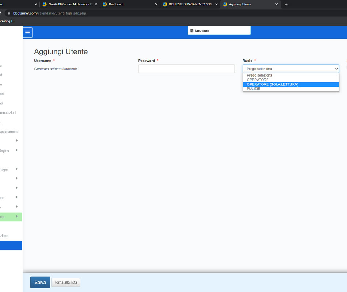Pick the OPERATORE role option
Image resolution: width=347 pixels, height=292 pixels.
click(x=258, y=80)
